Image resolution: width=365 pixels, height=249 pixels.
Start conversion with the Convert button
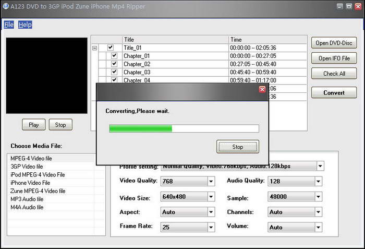point(334,93)
